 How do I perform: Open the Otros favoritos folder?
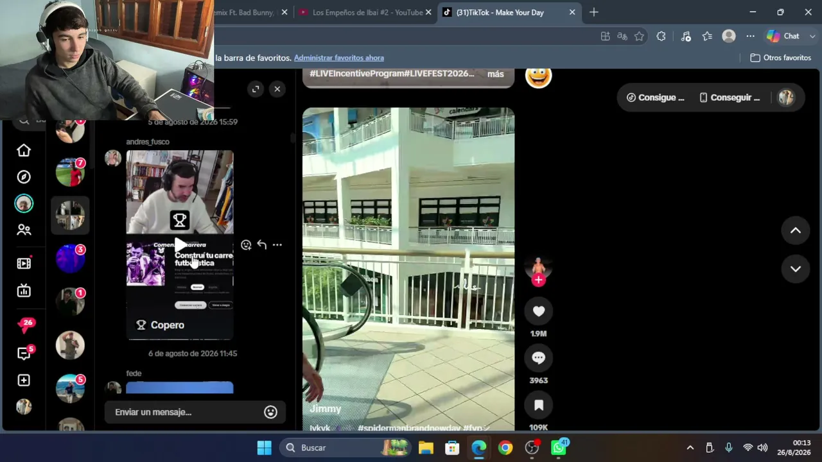[x=781, y=58]
